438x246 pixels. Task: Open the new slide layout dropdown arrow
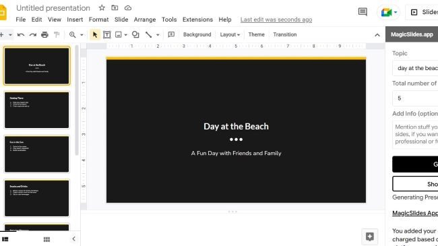pyautogui.click(x=10, y=35)
